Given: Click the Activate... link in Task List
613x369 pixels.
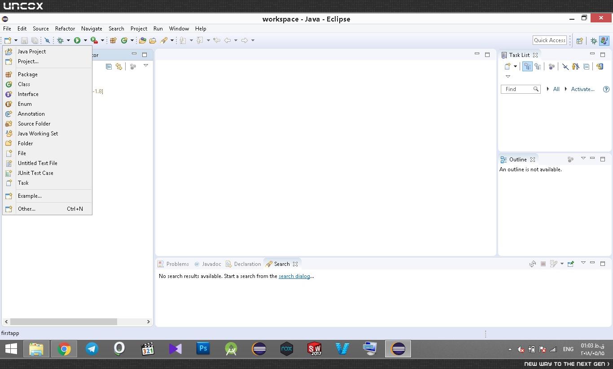Looking at the screenshot, I should (x=582, y=89).
